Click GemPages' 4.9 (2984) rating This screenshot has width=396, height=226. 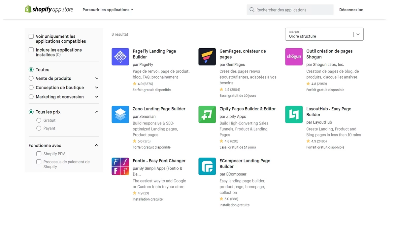pos(230,90)
